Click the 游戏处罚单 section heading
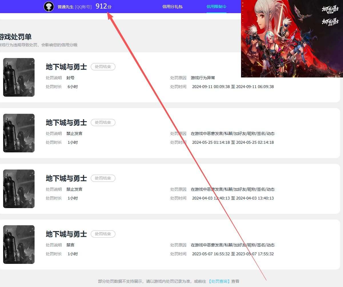 pyautogui.click(x=15, y=37)
